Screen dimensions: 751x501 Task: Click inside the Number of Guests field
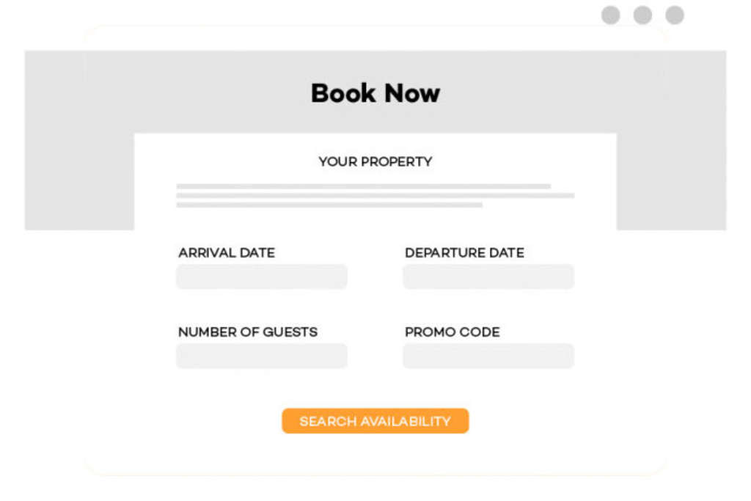tap(261, 356)
